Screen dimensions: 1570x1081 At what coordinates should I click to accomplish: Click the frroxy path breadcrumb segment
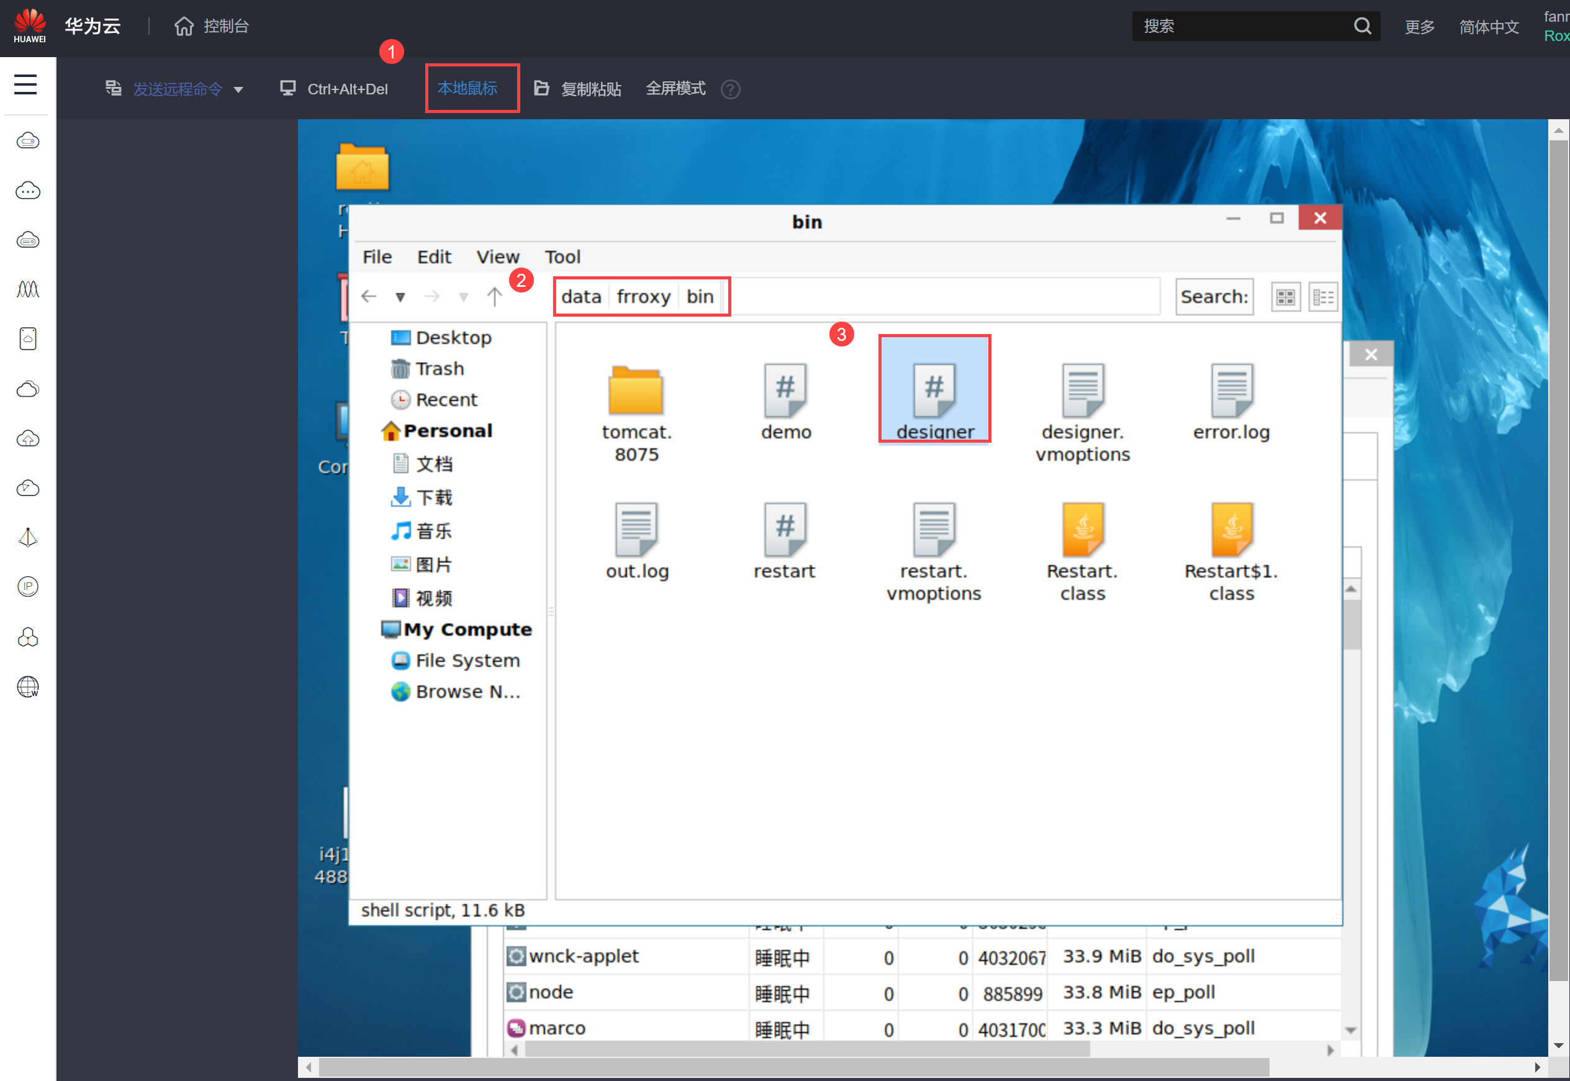pyautogui.click(x=643, y=297)
